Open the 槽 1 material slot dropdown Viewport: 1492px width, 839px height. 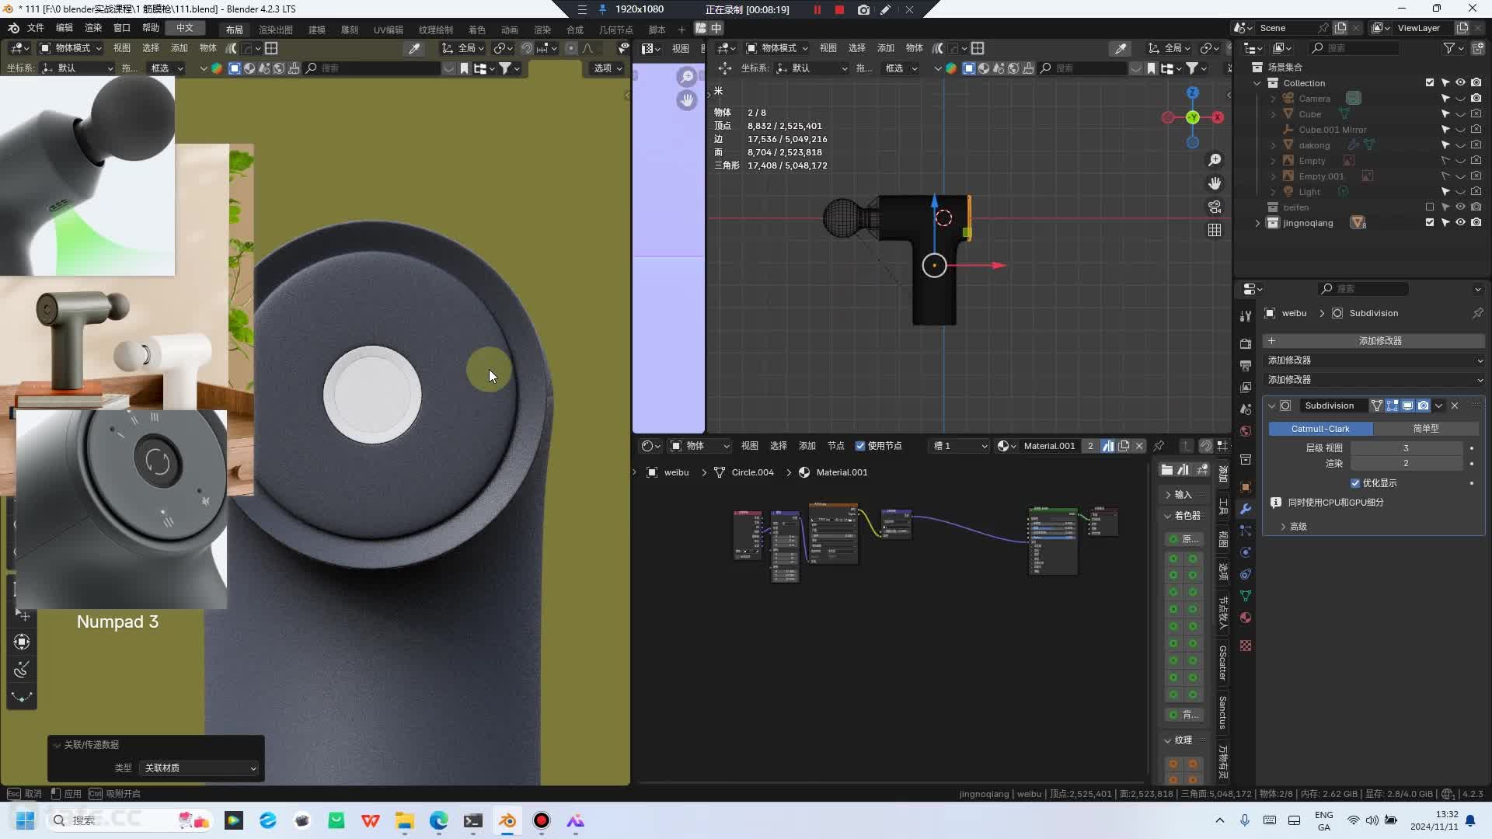(x=960, y=446)
